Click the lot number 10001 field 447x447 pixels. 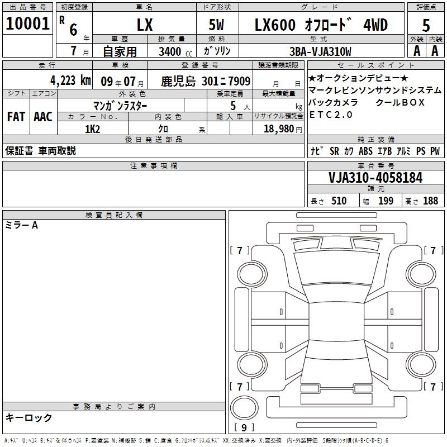pyautogui.click(x=28, y=24)
